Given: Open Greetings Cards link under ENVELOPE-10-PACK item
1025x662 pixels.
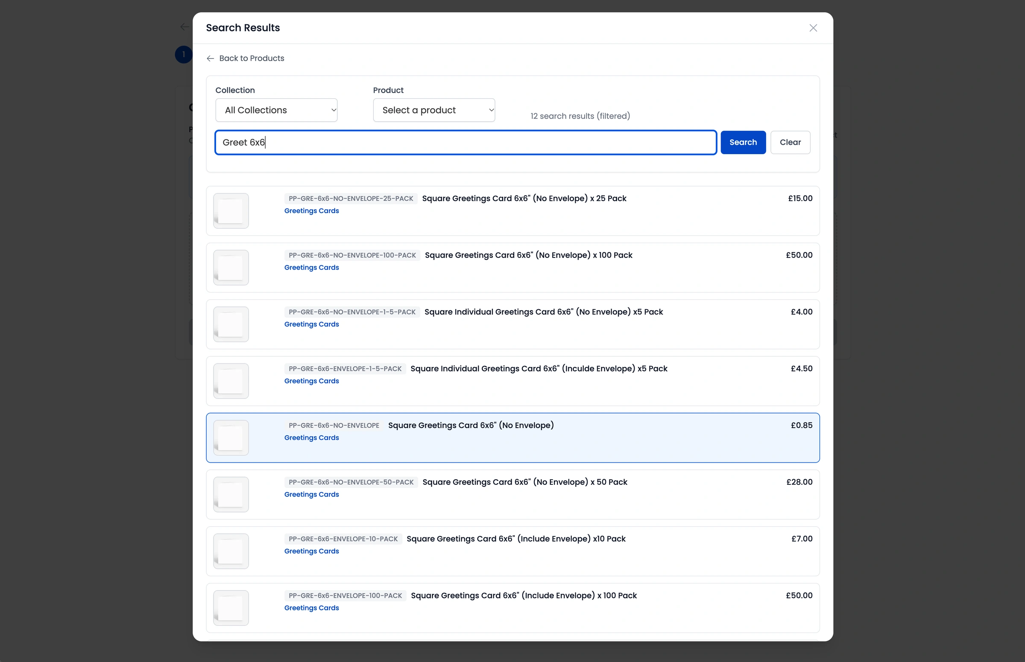Looking at the screenshot, I should point(312,551).
